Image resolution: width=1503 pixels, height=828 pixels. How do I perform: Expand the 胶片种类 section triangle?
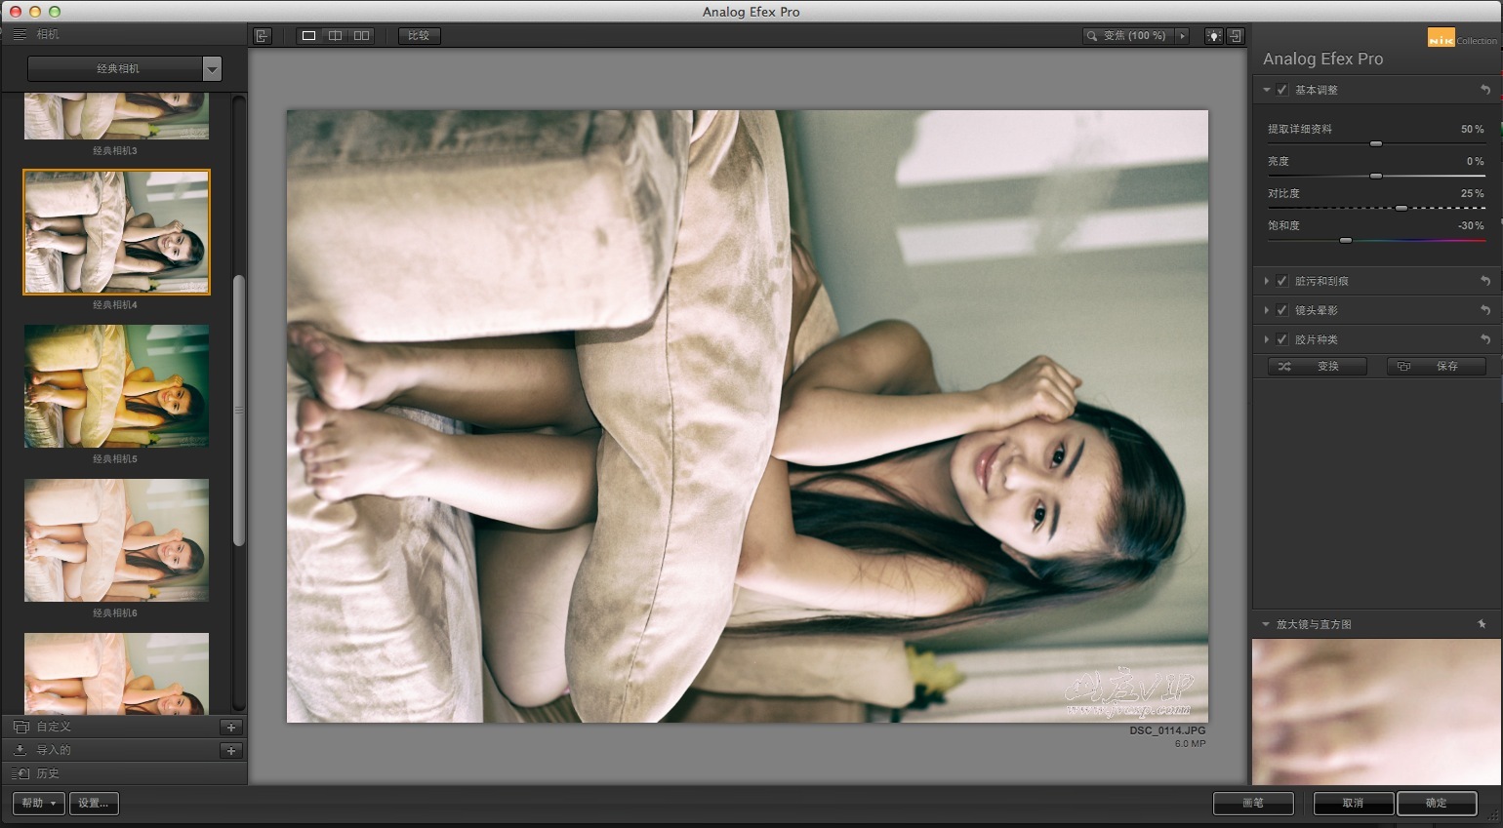tap(1267, 339)
